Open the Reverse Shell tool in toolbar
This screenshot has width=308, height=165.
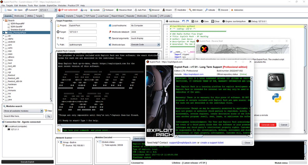pos(124,10)
